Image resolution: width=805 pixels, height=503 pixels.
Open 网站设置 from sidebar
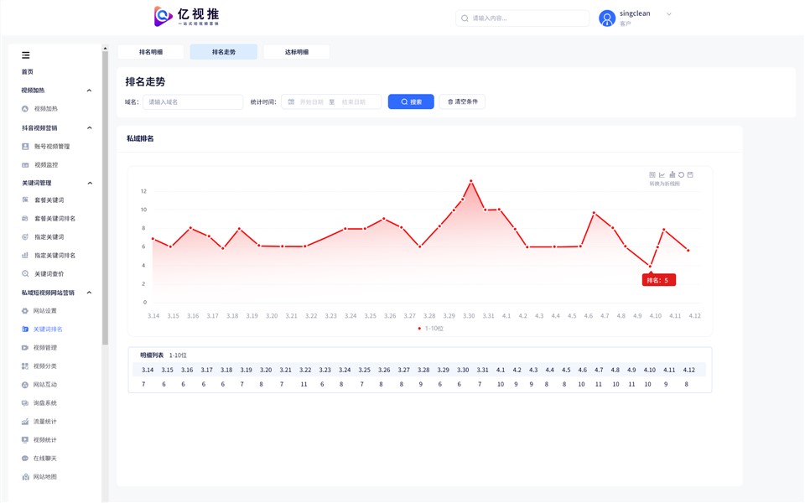pyautogui.click(x=45, y=311)
